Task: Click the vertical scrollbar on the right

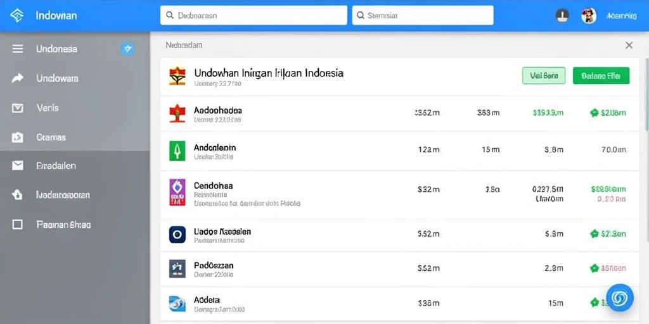Action: click(x=646, y=149)
